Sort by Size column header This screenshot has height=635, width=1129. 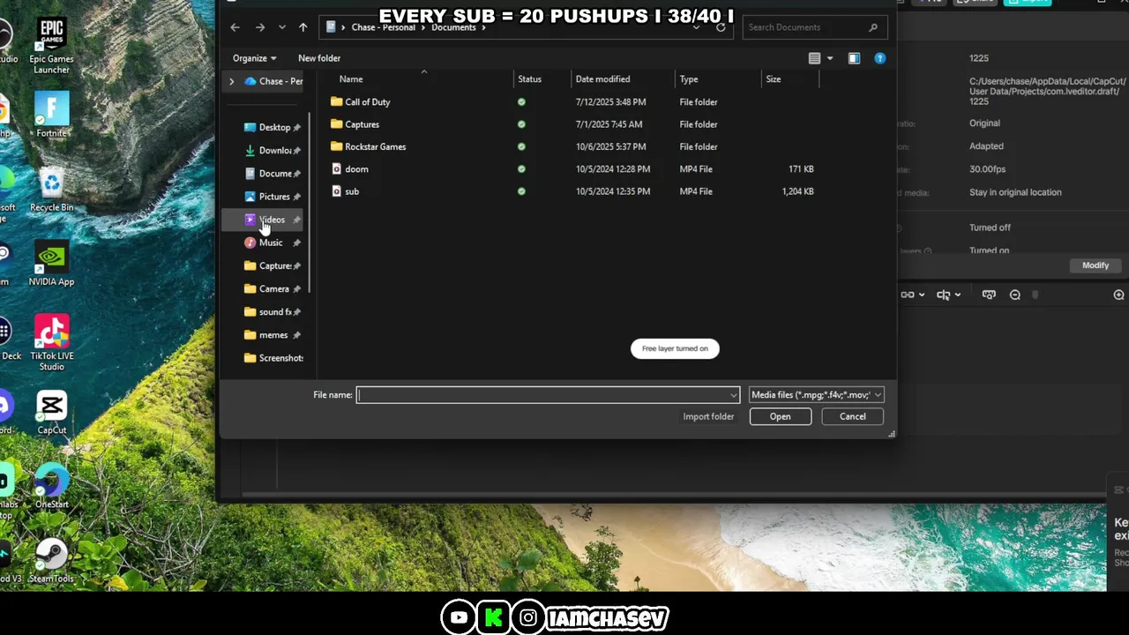pyautogui.click(x=774, y=79)
